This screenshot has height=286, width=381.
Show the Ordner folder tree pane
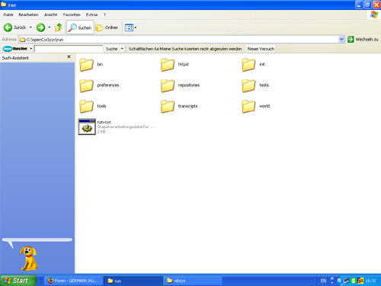[107, 27]
